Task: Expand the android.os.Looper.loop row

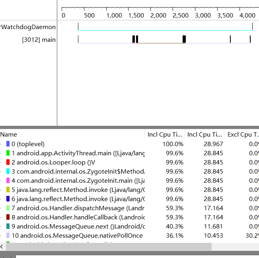Action: (x=1, y=162)
